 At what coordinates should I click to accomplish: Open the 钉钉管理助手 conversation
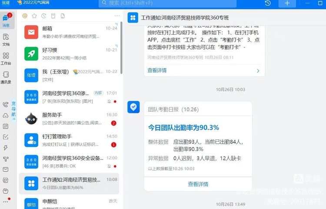[x=69, y=140]
